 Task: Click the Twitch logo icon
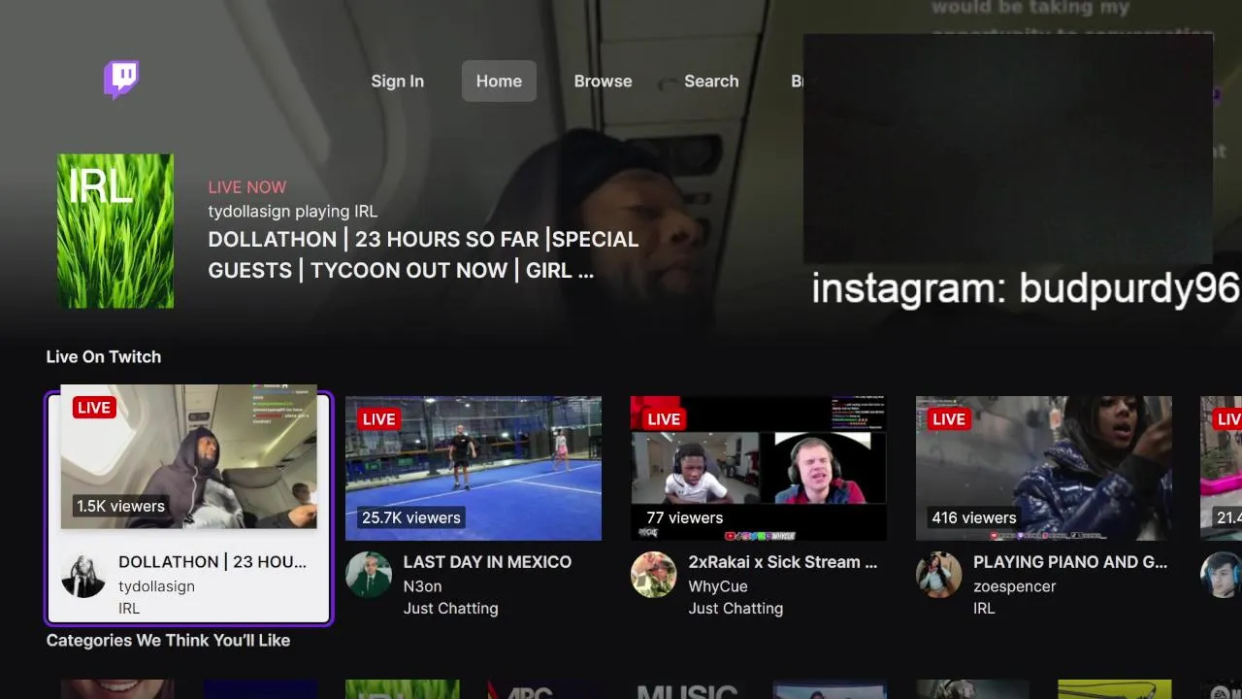121,80
